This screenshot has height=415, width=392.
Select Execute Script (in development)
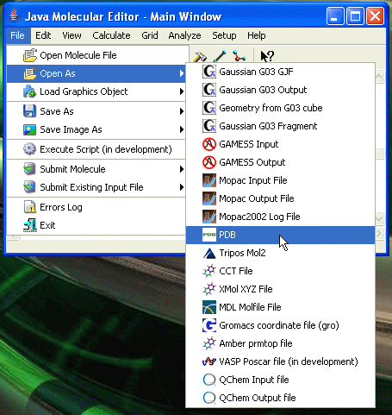(x=96, y=149)
